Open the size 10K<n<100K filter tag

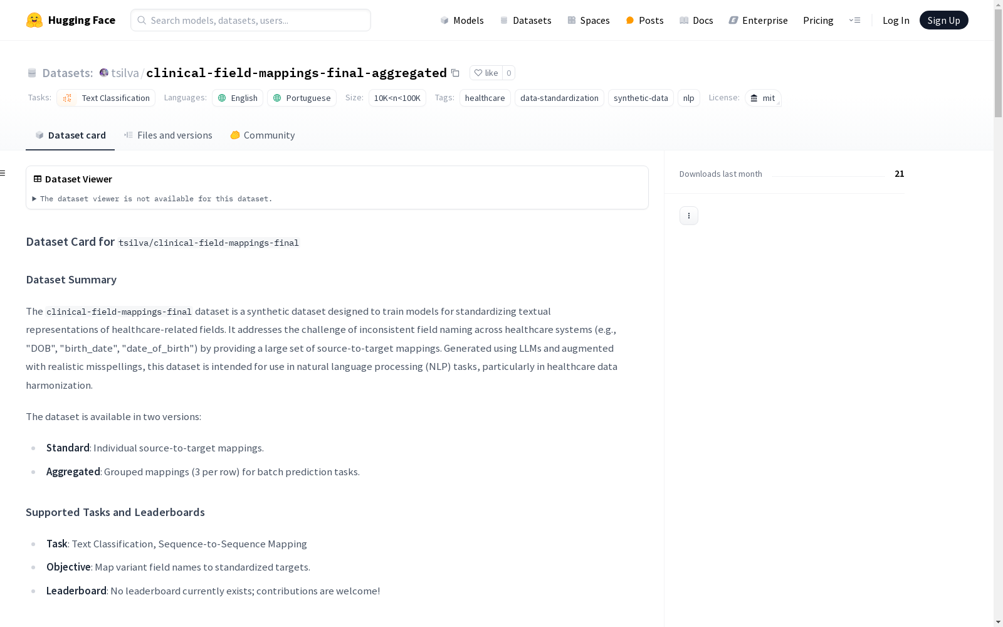point(397,98)
